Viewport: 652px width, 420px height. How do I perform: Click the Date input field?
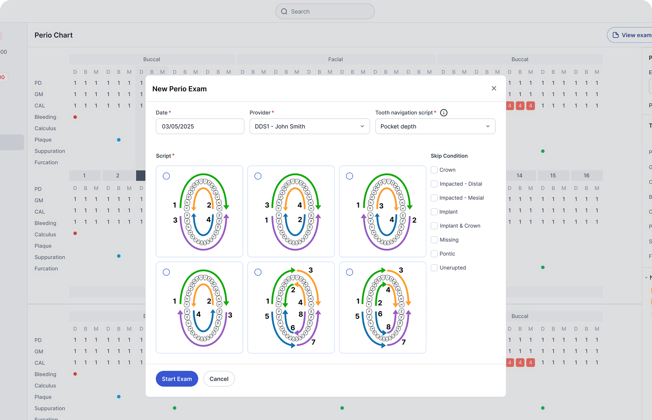tap(200, 127)
